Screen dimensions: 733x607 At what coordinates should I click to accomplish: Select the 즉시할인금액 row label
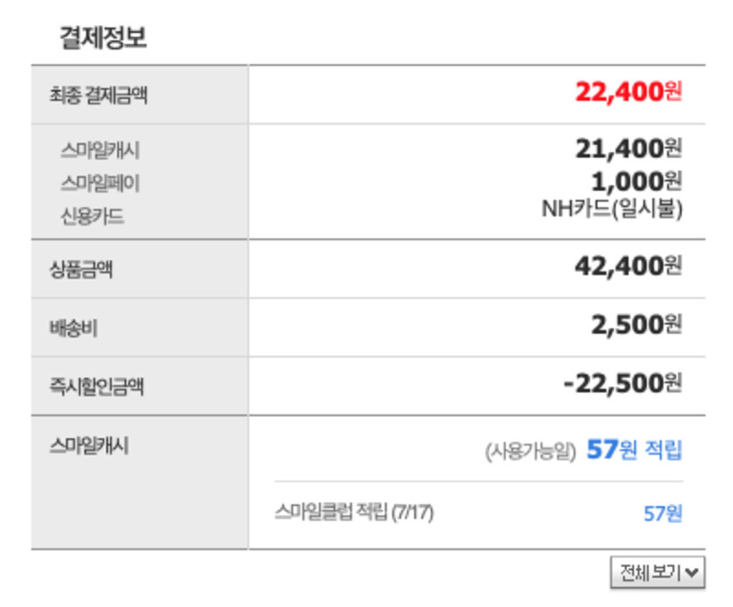click(96, 386)
